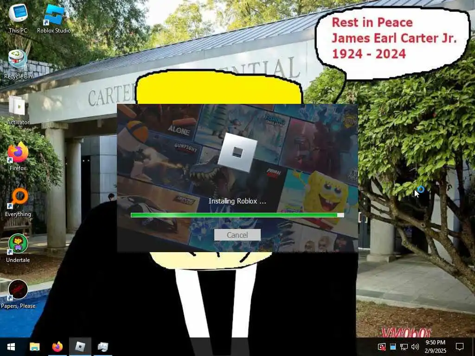Viewport: 475px width, 356px height.
Task: Select the Roblox Studio desktop shortcut
Action: pos(54,18)
